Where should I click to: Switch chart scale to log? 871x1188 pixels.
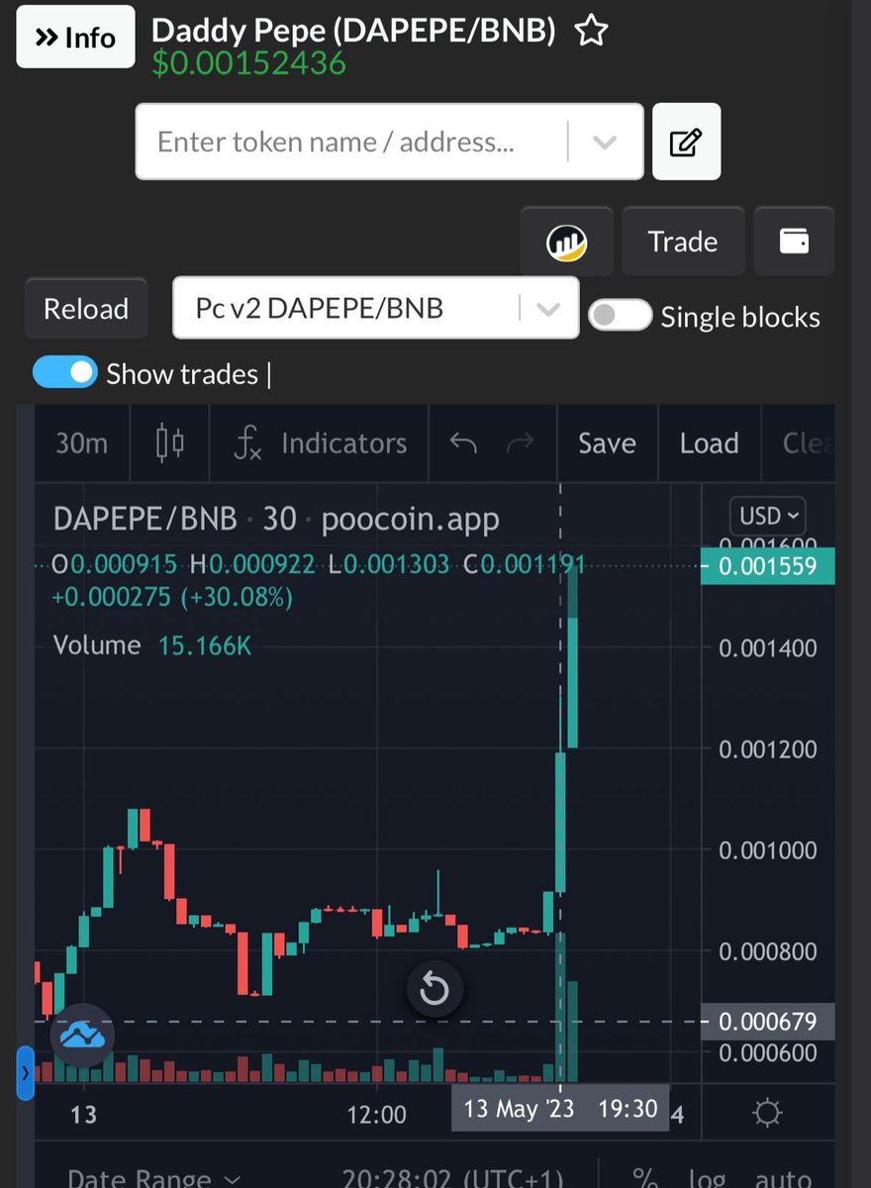705,1178
